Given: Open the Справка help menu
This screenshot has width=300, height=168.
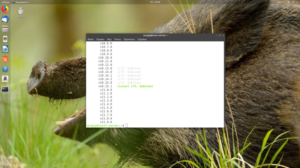Looking at the screenshot, I should tap(142, 39).
